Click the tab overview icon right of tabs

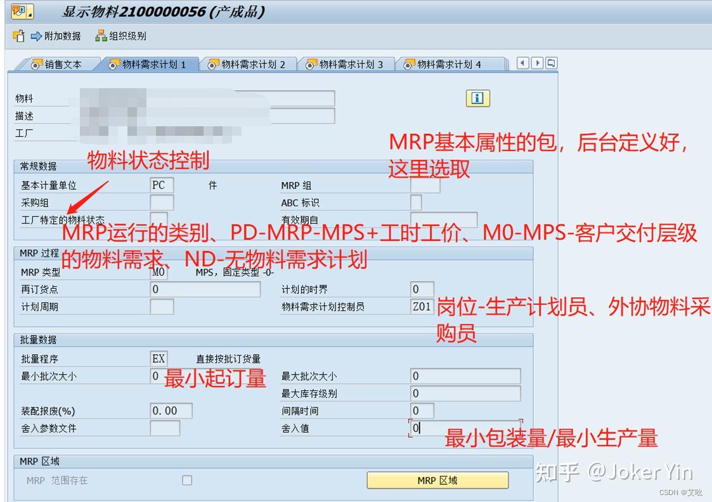click(x=550, y=62)
